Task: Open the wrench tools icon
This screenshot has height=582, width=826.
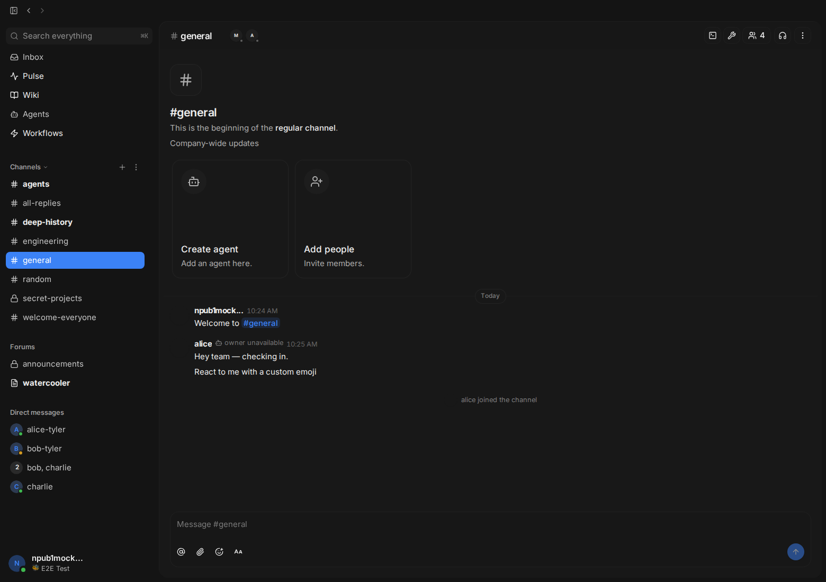Action: pyautogui.click(x=732, y=35)
